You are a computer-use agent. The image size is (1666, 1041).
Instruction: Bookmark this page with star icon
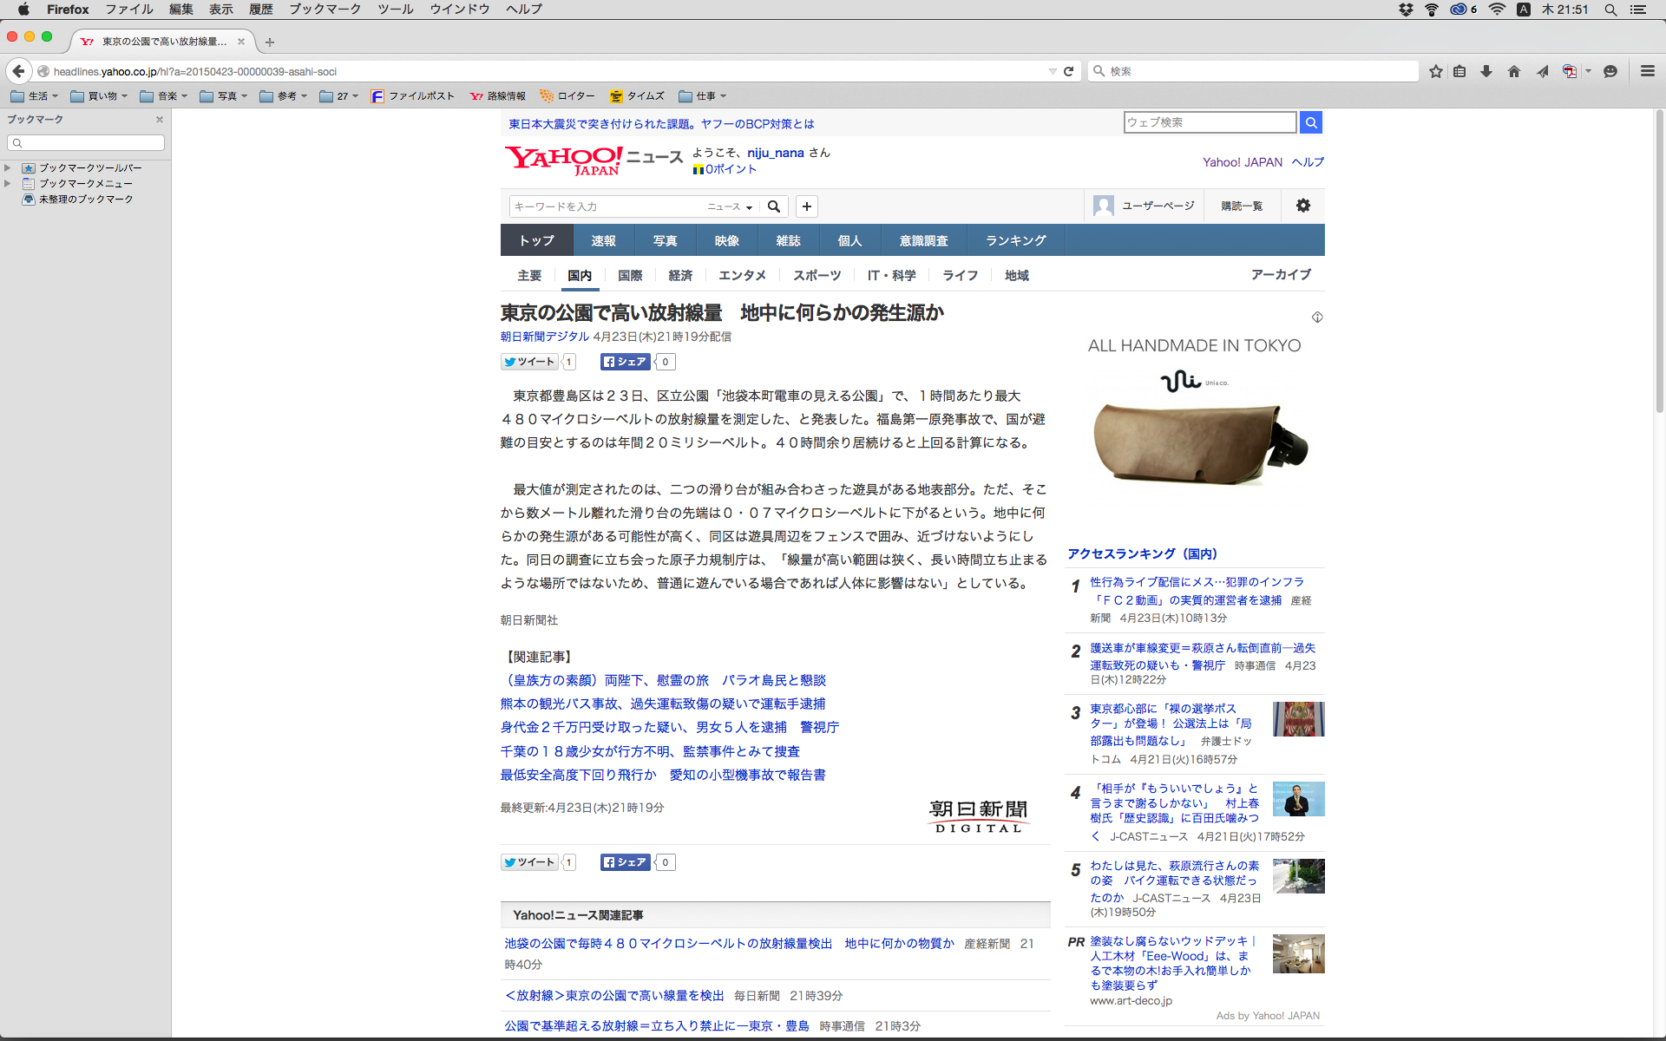point(1436,71)
